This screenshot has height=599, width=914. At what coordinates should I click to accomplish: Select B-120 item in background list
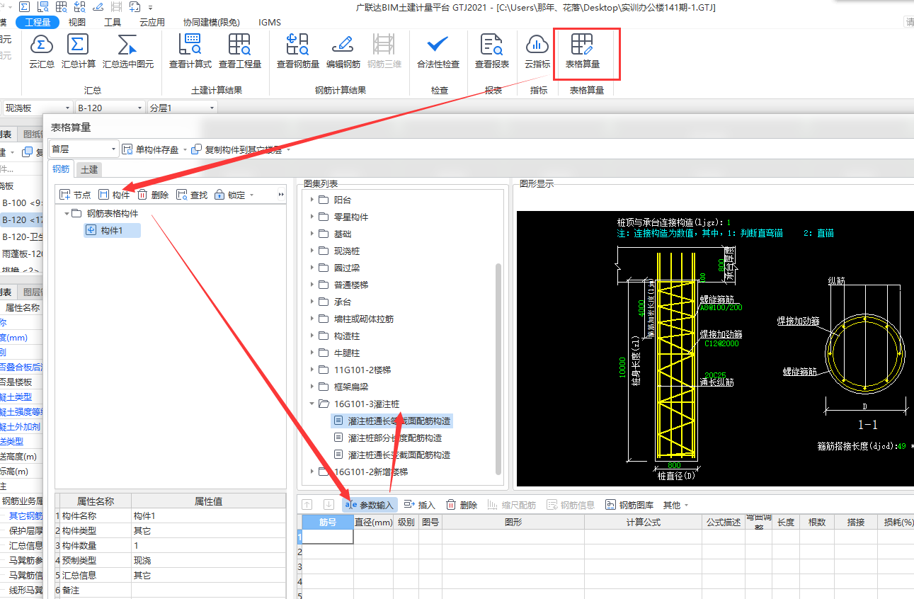(21, 219)
